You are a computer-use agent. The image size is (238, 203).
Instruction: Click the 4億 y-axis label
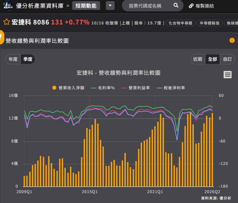click(15, 163)
